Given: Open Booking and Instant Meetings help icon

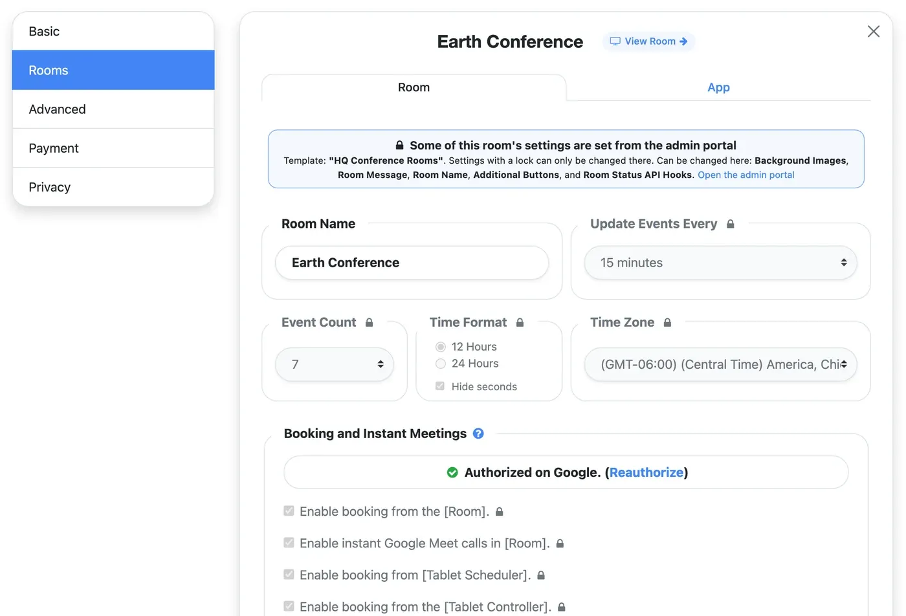Looking at the screenshot, I should (478, 434).
